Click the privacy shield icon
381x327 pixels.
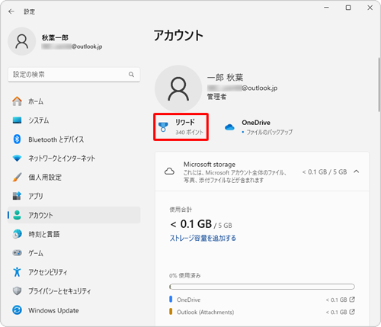click(x=17, y=291)
